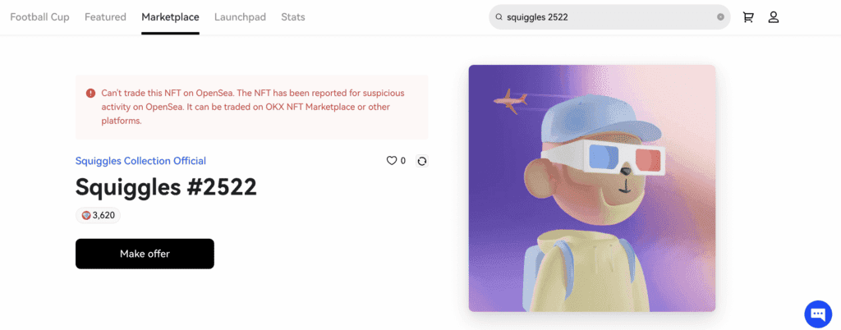Favorite this NFT with the heart icon

(392, 161)
